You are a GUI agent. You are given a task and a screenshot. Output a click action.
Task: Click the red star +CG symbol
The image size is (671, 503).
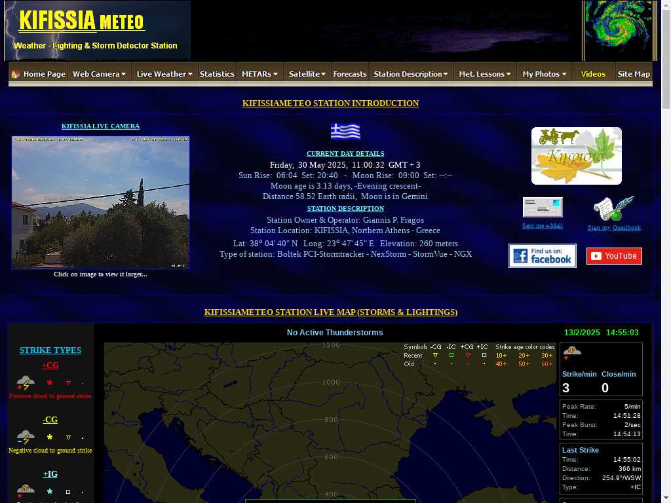(50, 382)
